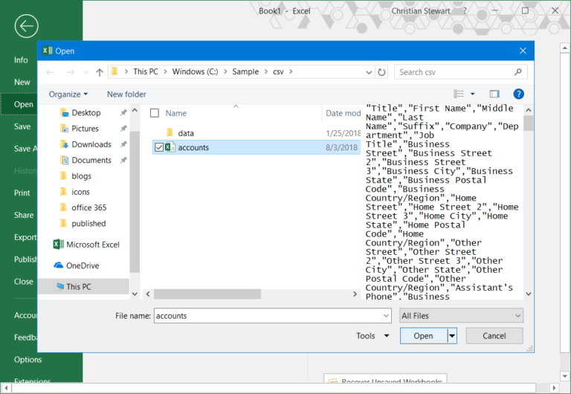This screenshot has height=394, width=571.
Task: Open the icons folder in navigation pane
Action: pyautogui.click(x=80, y=192)
